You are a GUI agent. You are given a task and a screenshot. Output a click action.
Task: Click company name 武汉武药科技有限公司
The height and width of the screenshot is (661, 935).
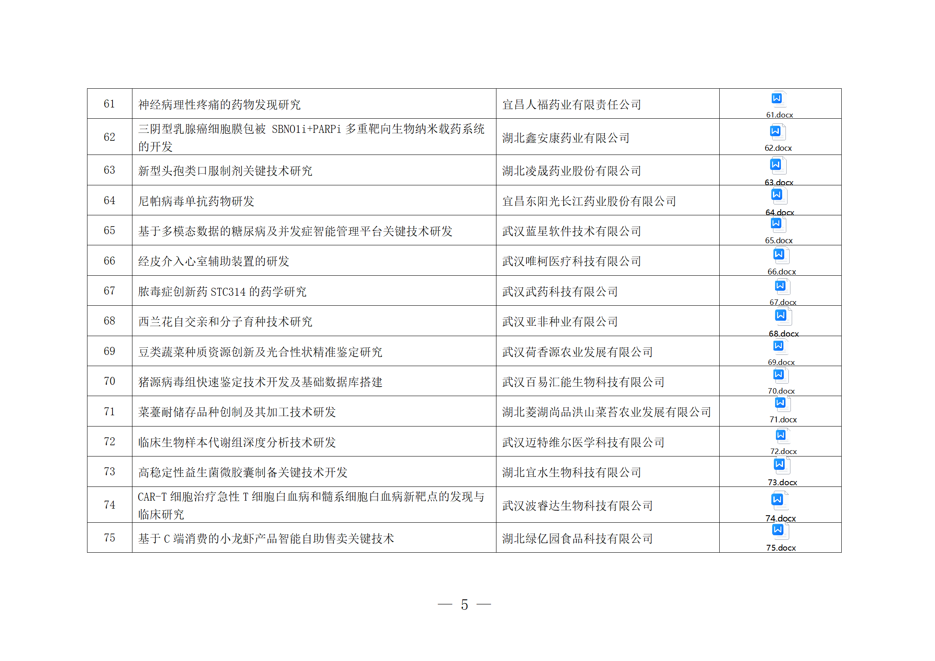(x=560, y=292)
